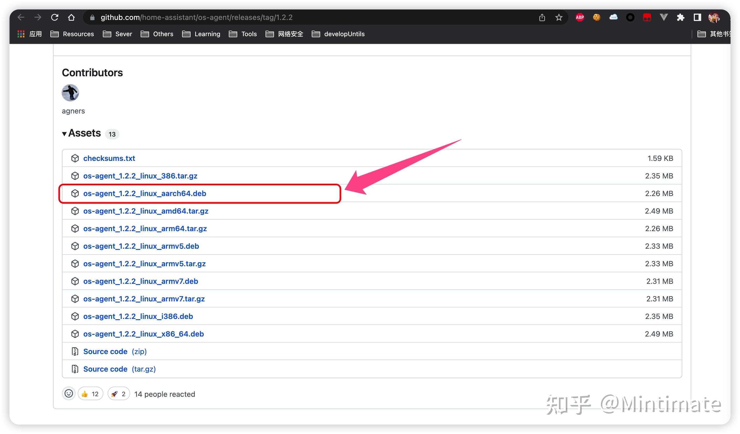Image resolution: width=740 pixels, height=434 pixels.
Task: Download os-agent_1.2.2_linux_386.tar.gz
Action: point(140,176)
